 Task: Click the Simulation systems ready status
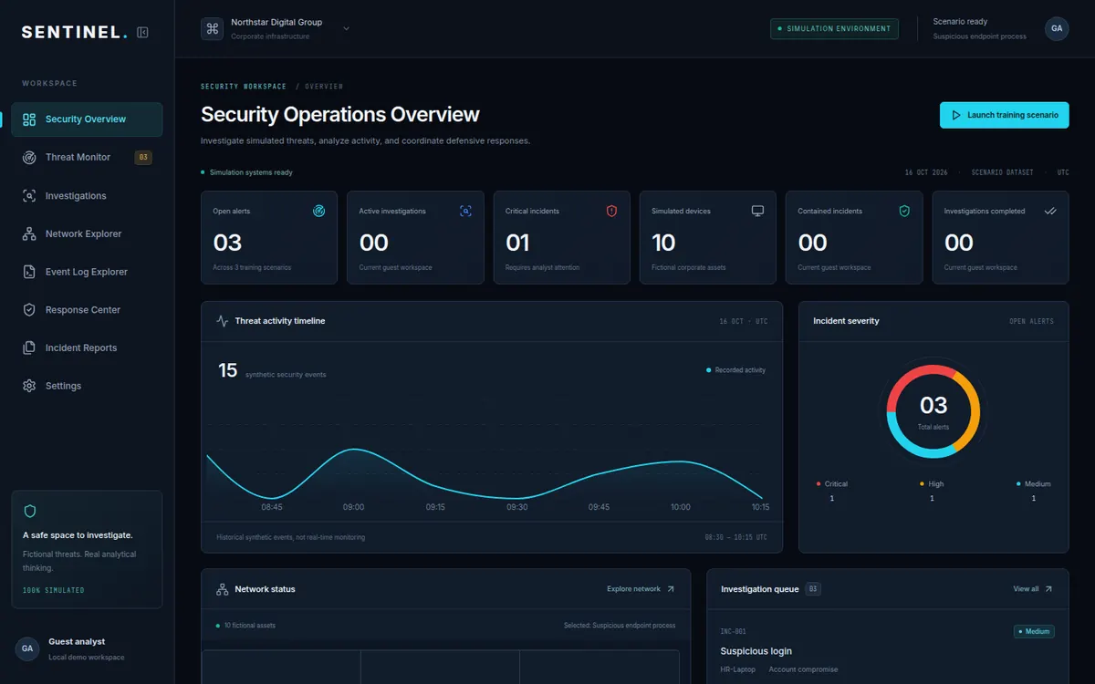click(247, 172)
